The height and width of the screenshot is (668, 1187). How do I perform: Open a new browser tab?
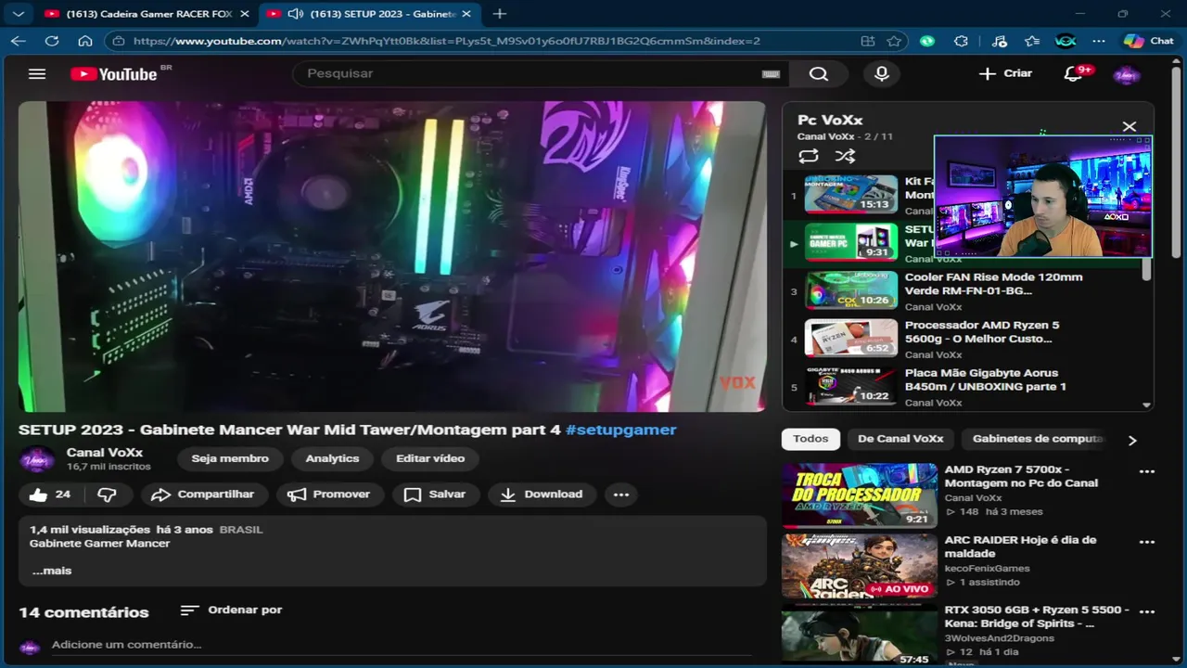pos(499,14)
